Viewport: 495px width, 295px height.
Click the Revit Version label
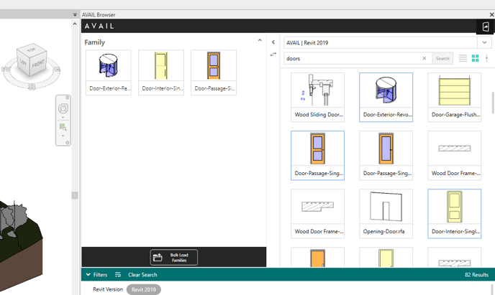tap(108, 289)
